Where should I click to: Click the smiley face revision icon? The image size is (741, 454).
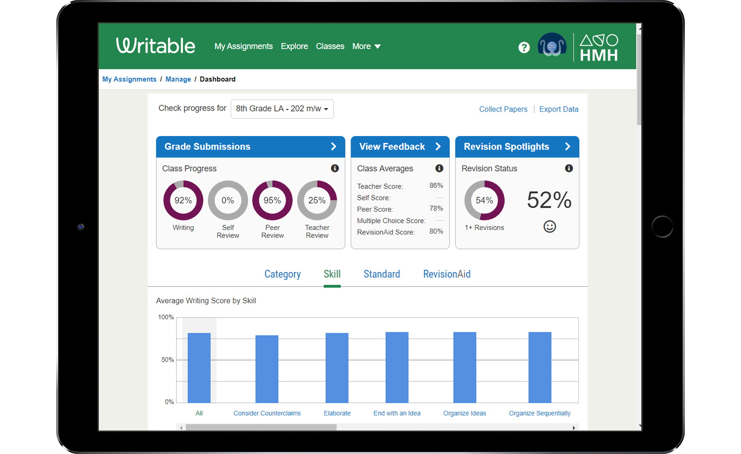550,226
